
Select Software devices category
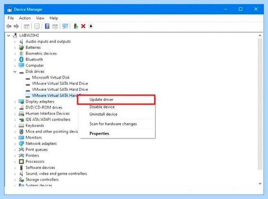(x=40, y=168)
